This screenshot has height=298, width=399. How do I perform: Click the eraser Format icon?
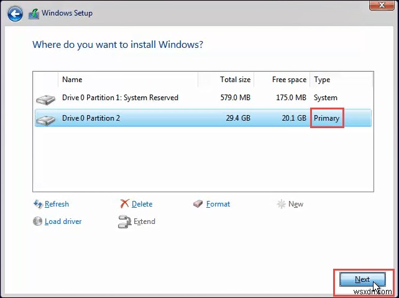198,204
